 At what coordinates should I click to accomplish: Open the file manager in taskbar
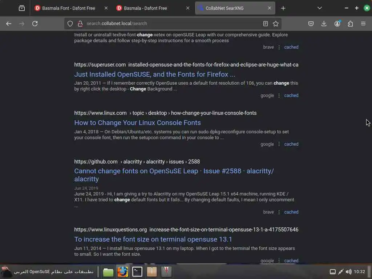tap(108, 272)
